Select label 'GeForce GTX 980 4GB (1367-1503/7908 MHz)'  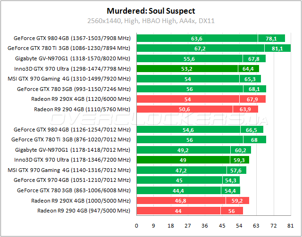coord(72,38)
